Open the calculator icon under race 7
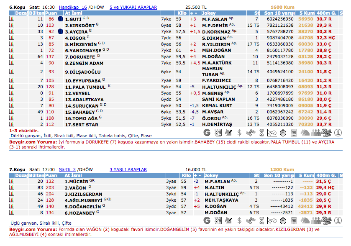The image size is (351, 246). pyautogui.click(x=294, y=220)
